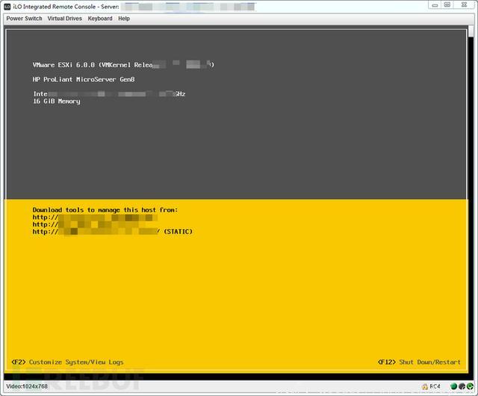Click the 16 GiB Memory line
478x396 pixels.
click(57, 101)
